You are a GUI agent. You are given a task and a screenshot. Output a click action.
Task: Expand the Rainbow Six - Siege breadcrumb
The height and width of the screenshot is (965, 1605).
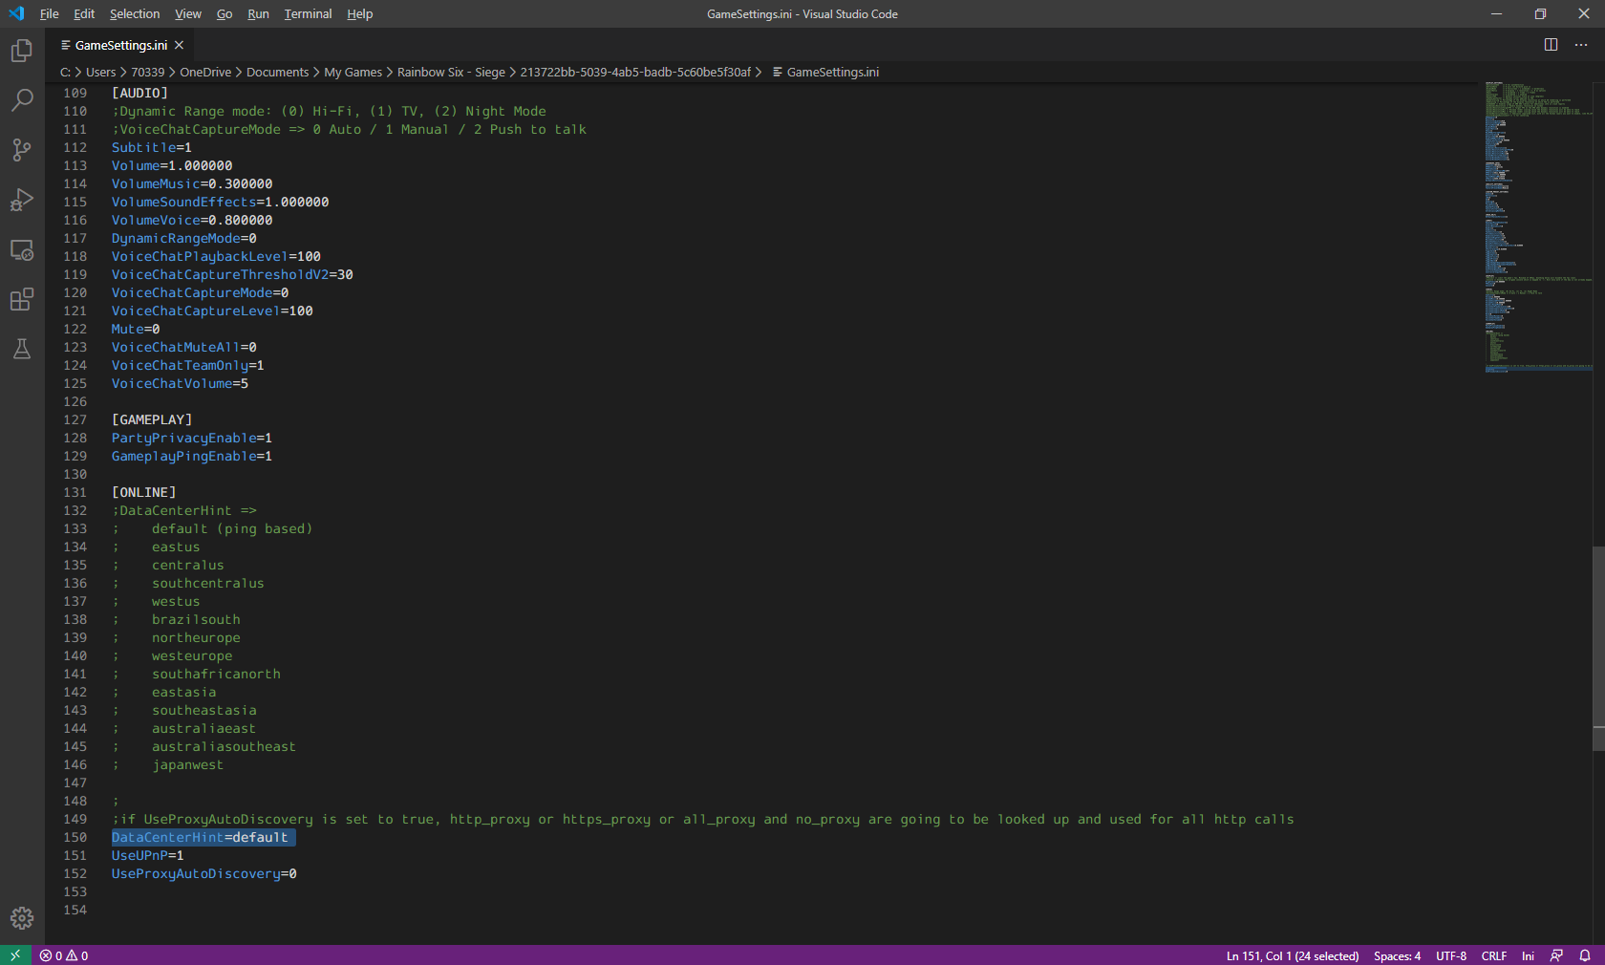pyautogui.click(x=451, y=72)
